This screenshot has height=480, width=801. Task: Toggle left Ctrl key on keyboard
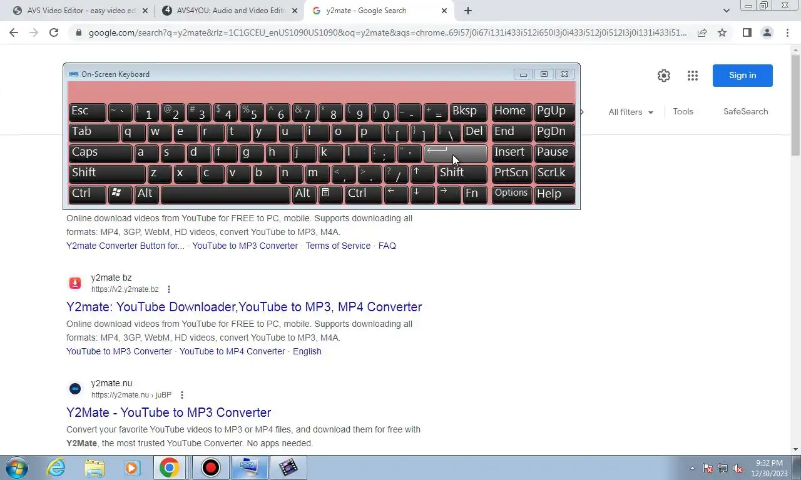point(87,194)
